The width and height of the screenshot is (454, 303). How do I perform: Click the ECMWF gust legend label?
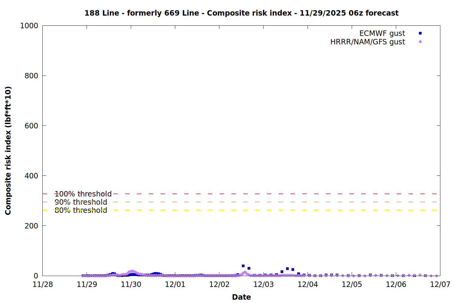tap(382, 33)
